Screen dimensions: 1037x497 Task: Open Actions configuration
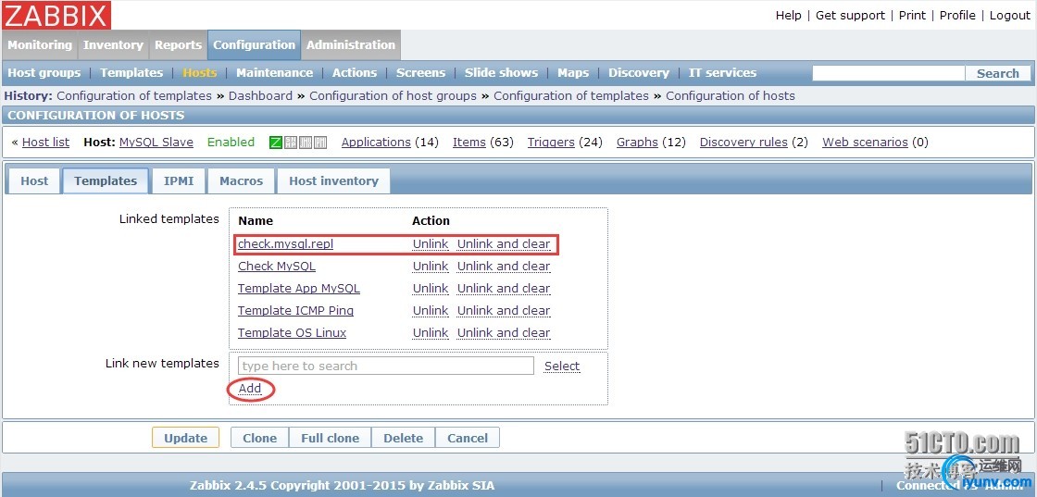point(355,73)
